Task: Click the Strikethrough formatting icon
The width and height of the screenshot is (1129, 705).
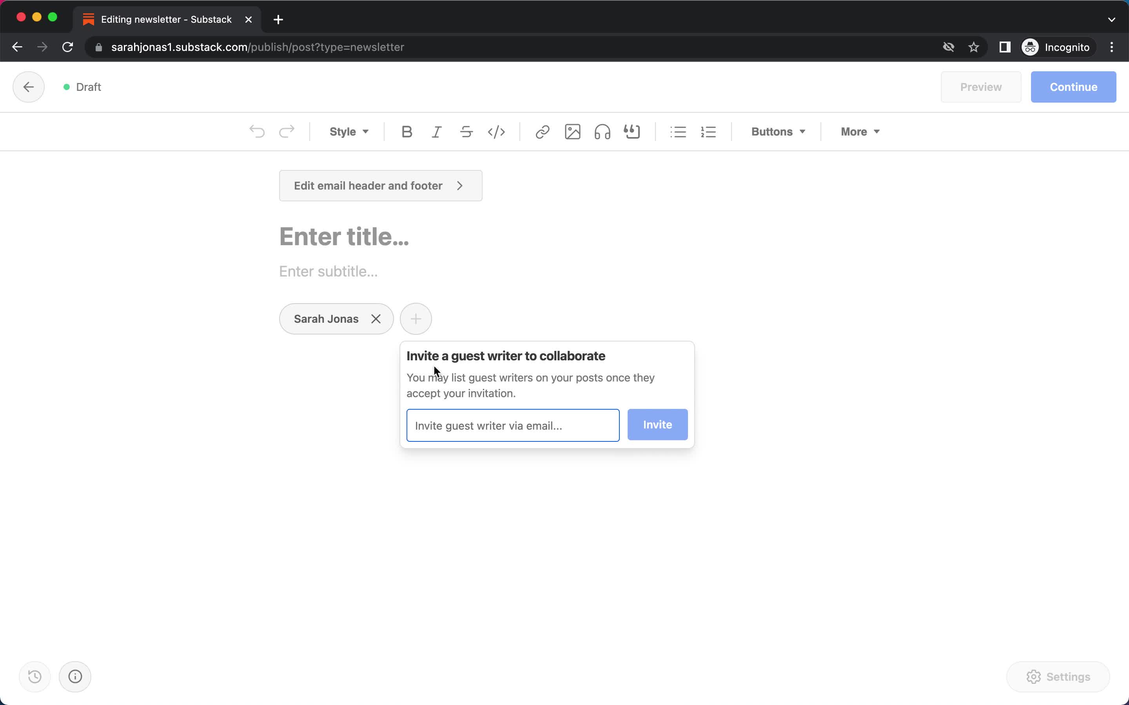Action: 466,132
